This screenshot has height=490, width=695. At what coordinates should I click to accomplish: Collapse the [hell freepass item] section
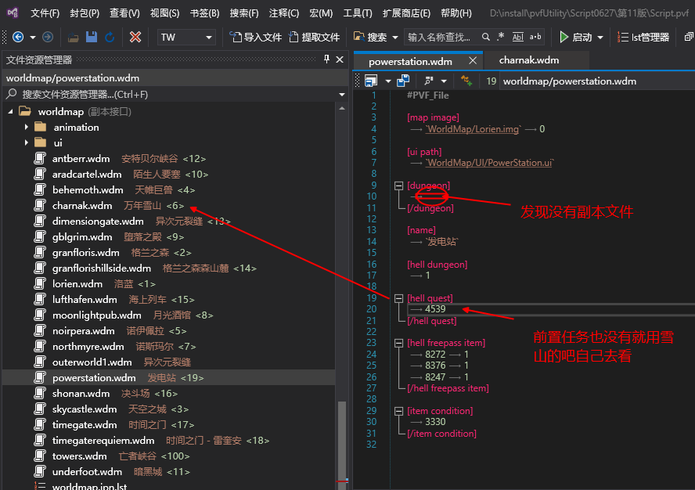(398, 343)
